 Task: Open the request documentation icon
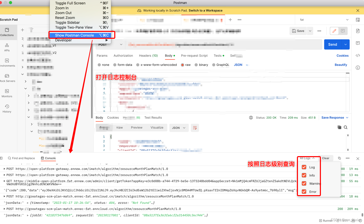[x=358, y=31]
